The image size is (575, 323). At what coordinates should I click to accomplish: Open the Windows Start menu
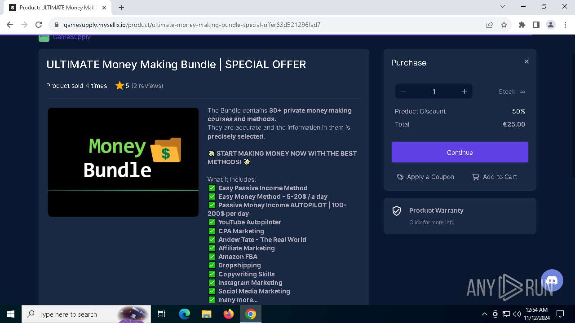pos(11,314)
